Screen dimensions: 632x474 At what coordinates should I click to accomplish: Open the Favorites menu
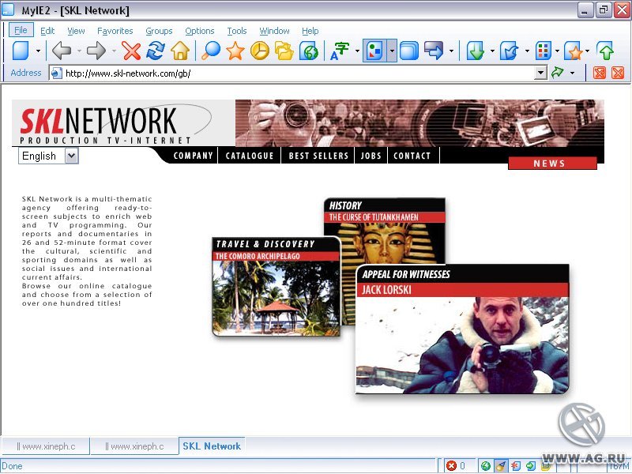click(x=115, y=31)
